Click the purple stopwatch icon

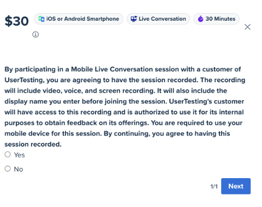tap(200, 19)
